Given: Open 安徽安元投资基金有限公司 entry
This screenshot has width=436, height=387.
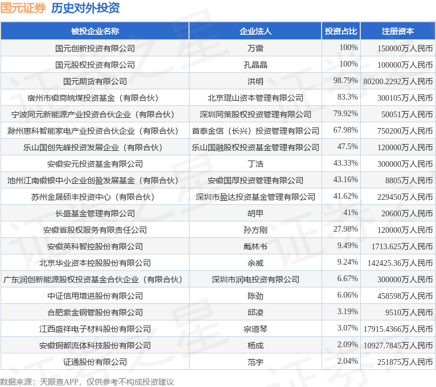Looking at the screenshot, I should (95, 164).
